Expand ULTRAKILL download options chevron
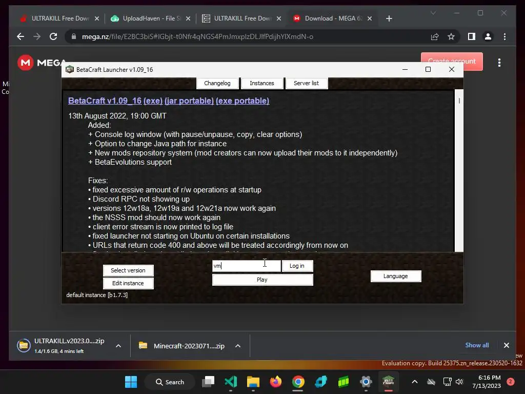Image resolution: width=525 pixels, height=394 pixels. [118, 346]
